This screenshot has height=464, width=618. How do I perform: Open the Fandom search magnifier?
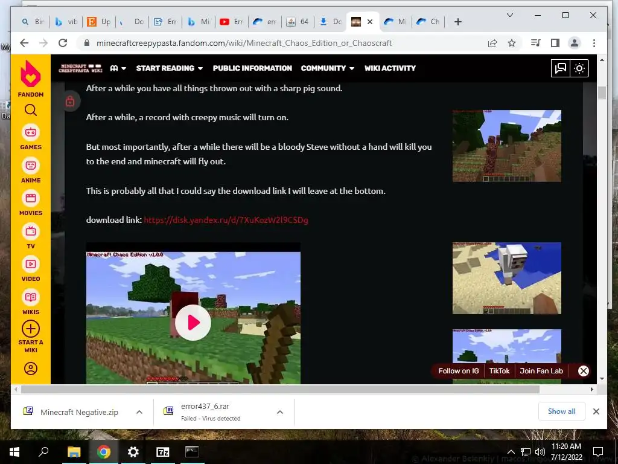click(30, 110)
